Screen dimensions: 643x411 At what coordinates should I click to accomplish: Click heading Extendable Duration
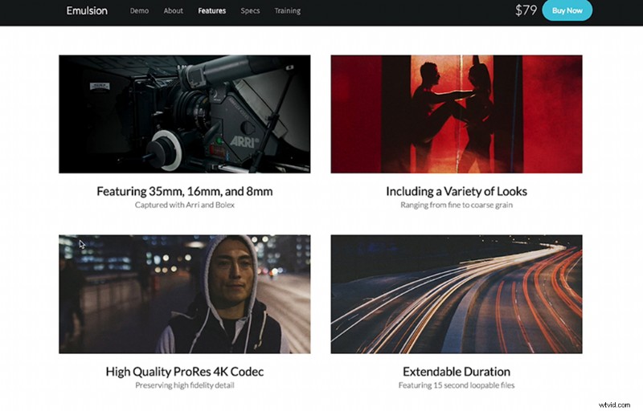click(x=457, y=372)
